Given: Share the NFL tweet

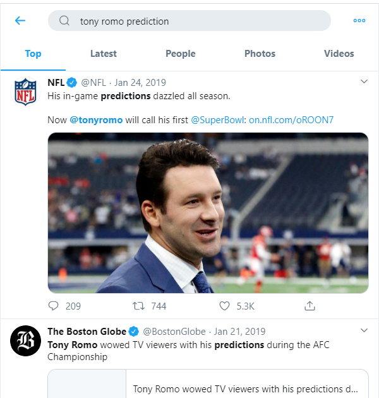Looking at the screenshot, I should point(310,306).
